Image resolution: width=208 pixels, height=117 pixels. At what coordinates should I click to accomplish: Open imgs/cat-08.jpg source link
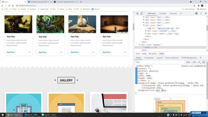165,28
